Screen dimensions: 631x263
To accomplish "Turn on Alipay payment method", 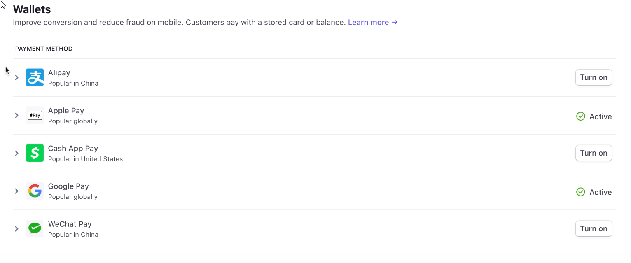I will pyautogui.click(x=594, y=77).
